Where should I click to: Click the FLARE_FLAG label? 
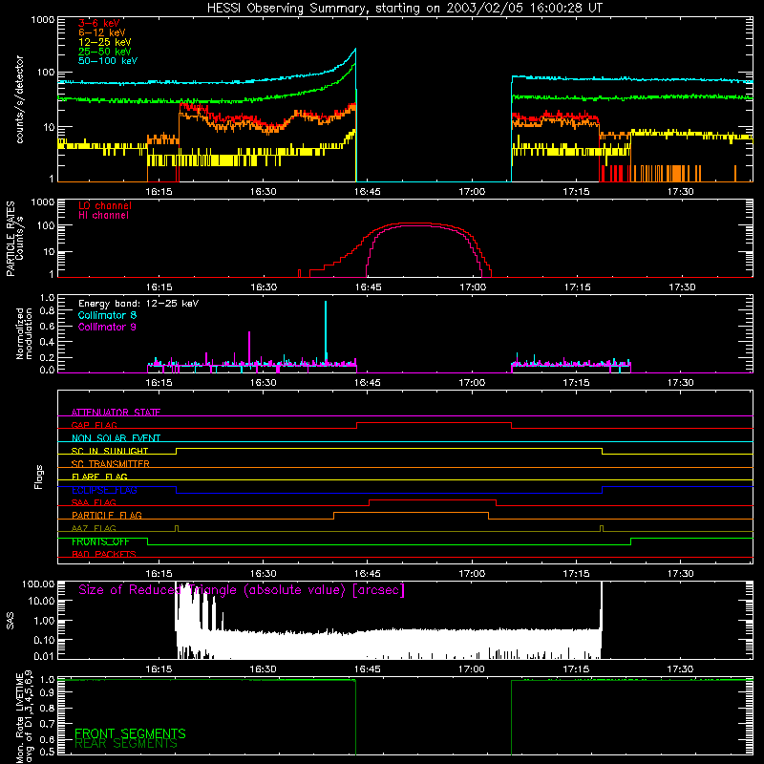pyautogui.click(x=99, y=477)
